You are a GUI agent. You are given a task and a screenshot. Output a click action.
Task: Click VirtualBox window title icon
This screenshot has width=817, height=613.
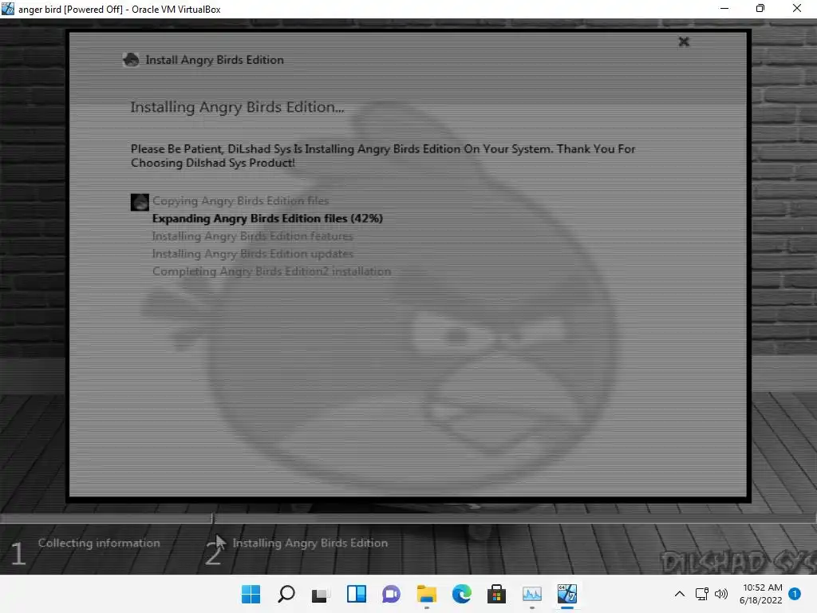8,9
